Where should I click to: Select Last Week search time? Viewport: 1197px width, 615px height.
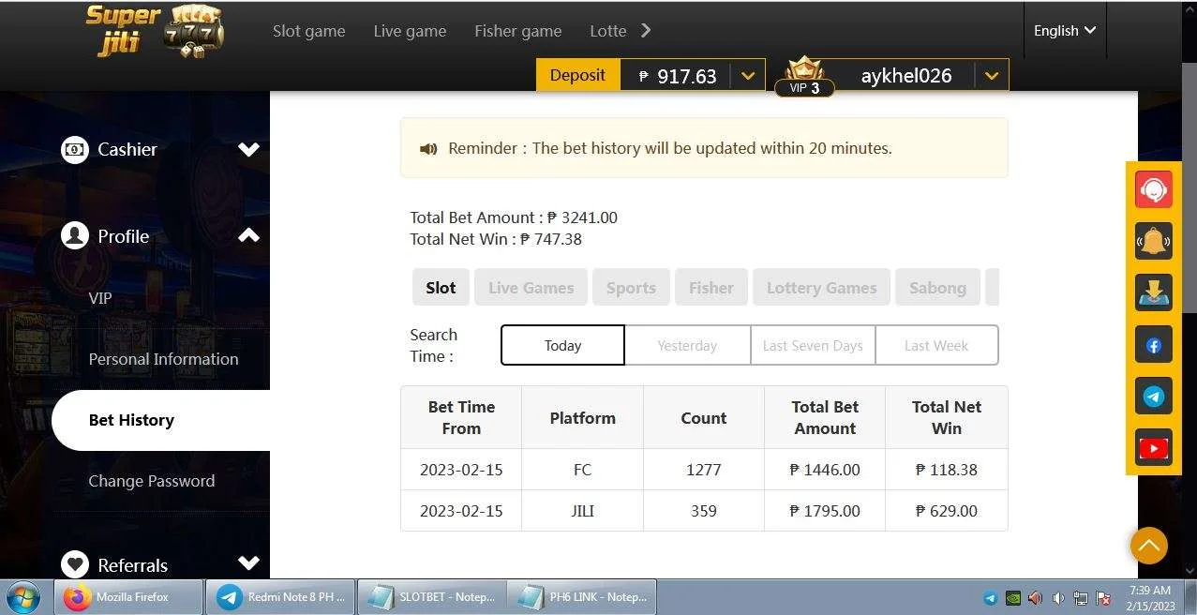936,345
